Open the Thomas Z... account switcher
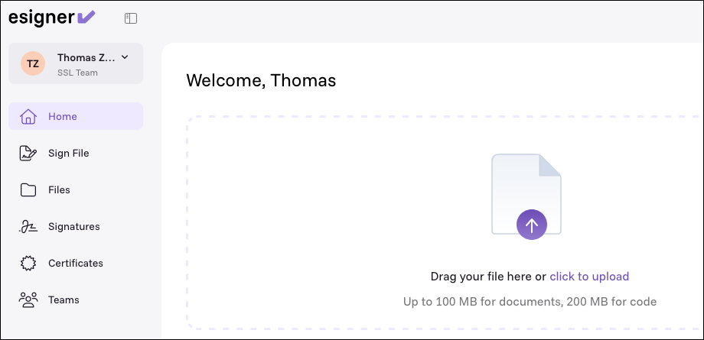The height and width of the screenshot is (340, 704). (76, 63)
